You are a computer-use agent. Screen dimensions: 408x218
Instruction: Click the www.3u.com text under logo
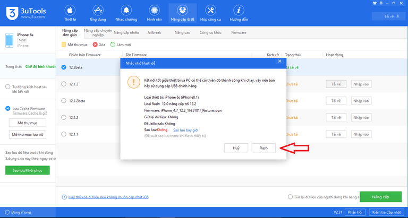coord(33,17)
